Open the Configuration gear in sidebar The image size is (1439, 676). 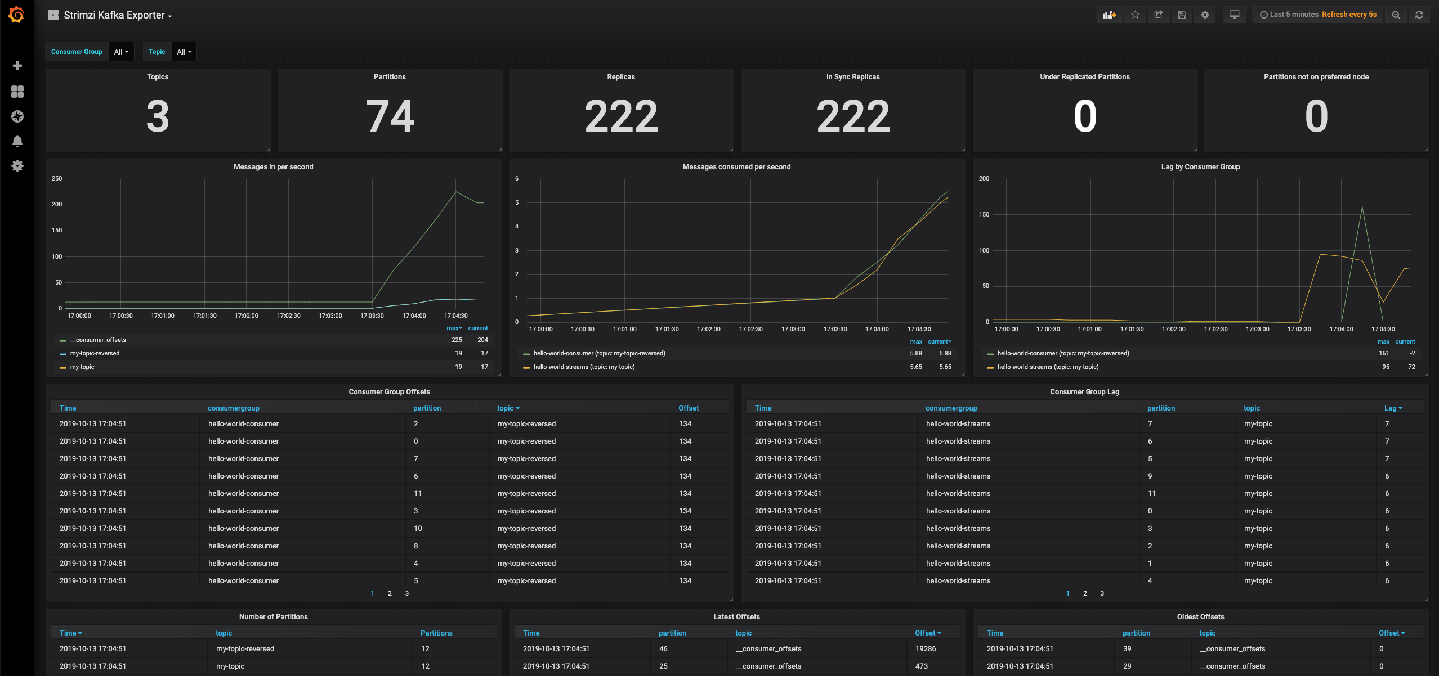tap(17, 166)
